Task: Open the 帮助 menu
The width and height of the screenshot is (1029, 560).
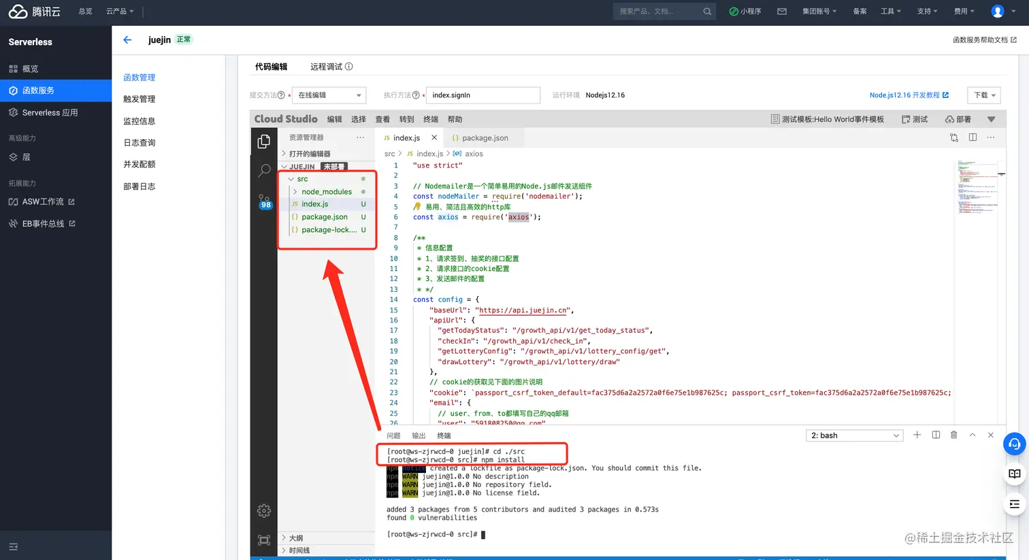Action: pyautogui.click(x=455, y=119)
